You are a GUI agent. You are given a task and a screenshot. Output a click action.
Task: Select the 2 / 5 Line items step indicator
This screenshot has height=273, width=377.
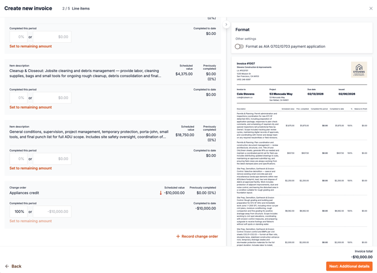point(76,8)
